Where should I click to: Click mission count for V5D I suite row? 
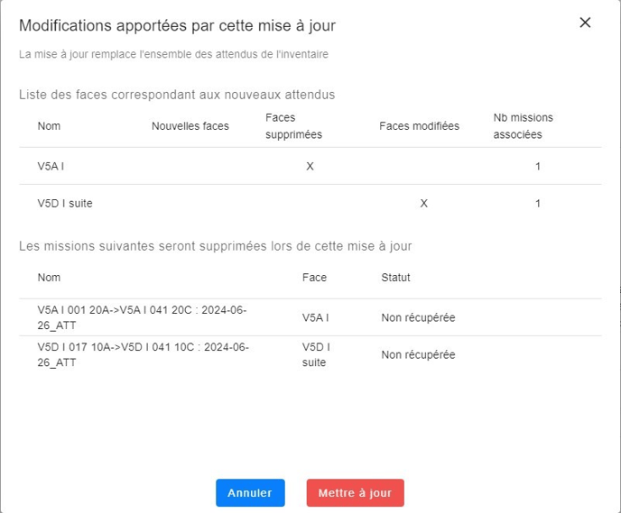[x=538, y=204]
